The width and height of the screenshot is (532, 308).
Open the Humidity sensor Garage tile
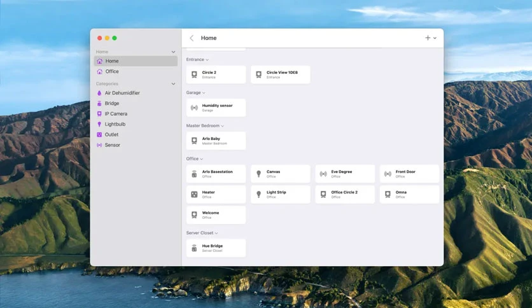[x=216, y=108]
